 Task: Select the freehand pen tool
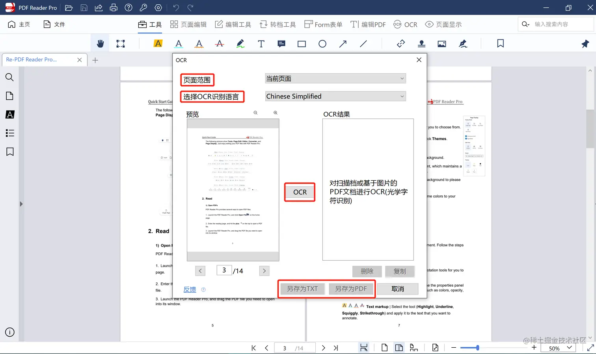click(240, 44)
